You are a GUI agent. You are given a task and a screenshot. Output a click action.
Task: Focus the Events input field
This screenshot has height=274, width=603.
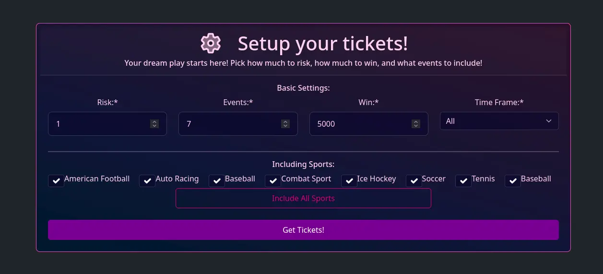point(238,124)
